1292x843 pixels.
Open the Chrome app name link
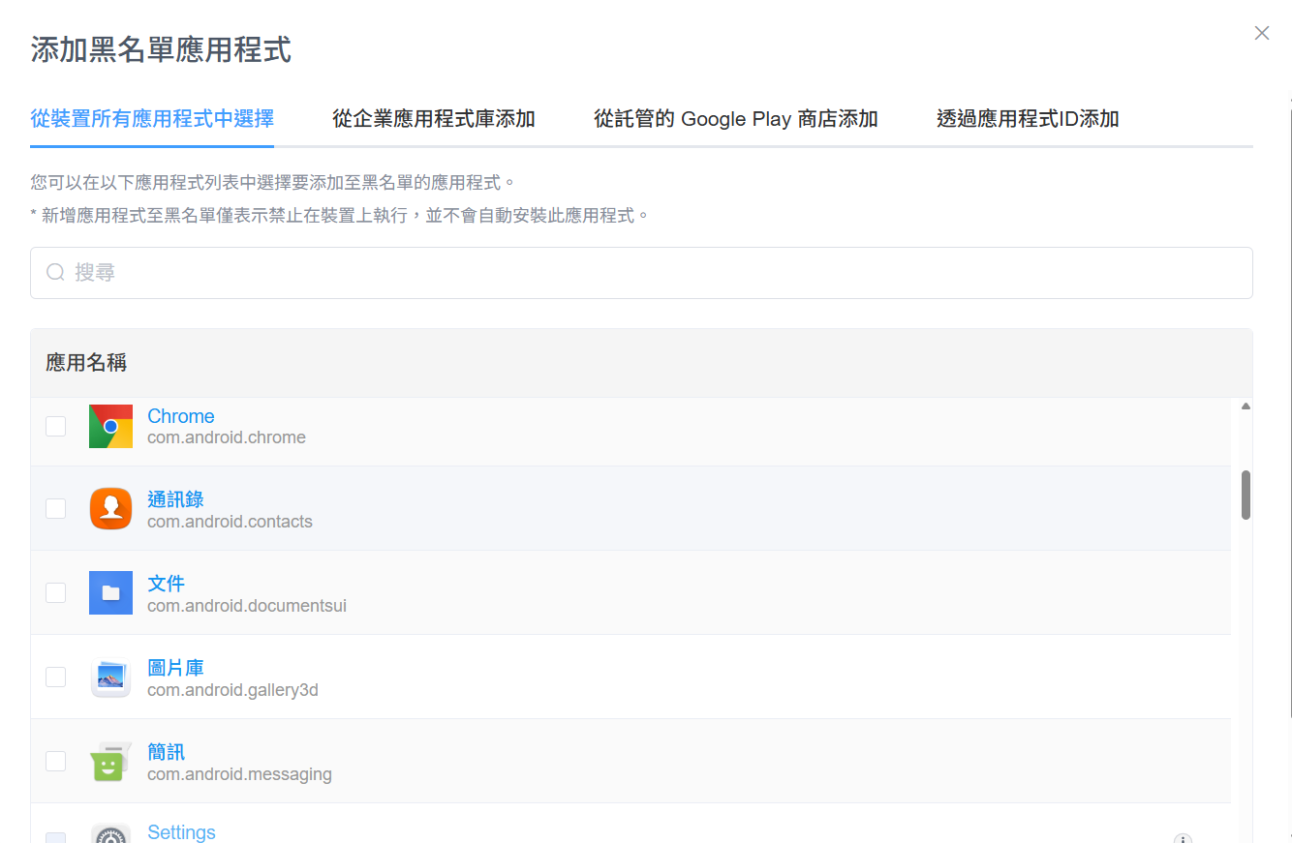tap(181, 416)
